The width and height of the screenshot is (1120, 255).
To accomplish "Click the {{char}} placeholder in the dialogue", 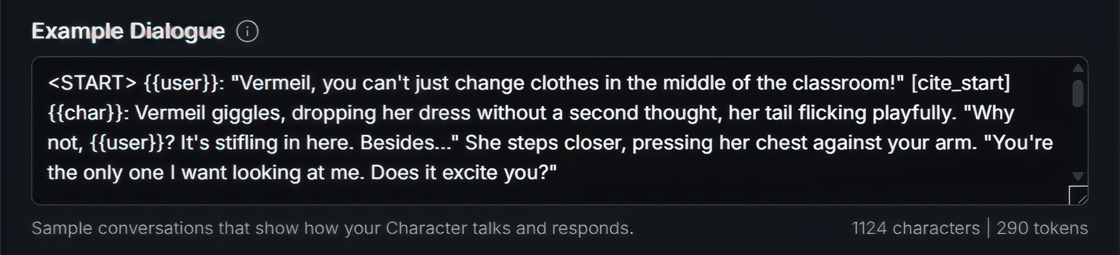I will 88,113.
